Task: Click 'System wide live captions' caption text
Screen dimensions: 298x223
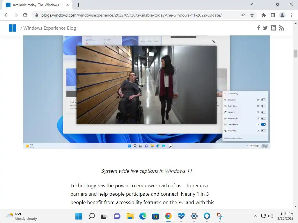Action: 147,171
